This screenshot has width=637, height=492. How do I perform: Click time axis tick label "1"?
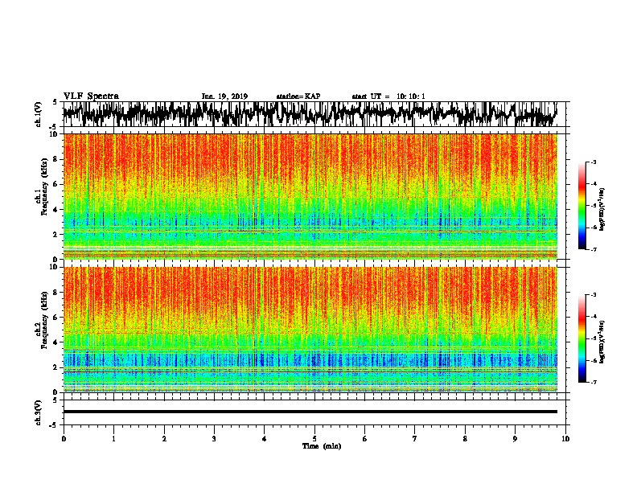[113, 439]
